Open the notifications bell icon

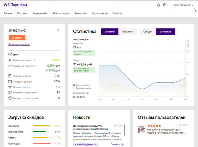[159, 5]
